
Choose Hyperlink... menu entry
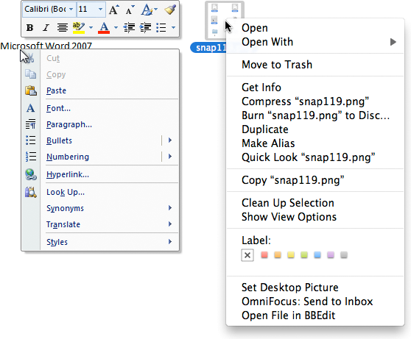click(x=68, y=174)
